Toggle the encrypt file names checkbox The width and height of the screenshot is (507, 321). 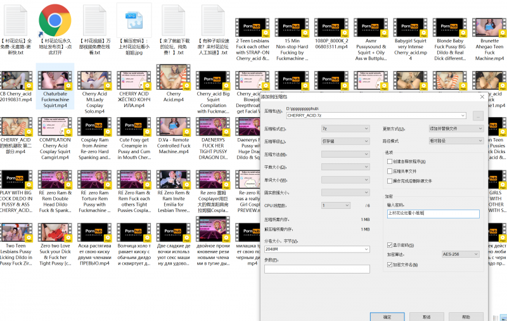[x=389, y=265]
